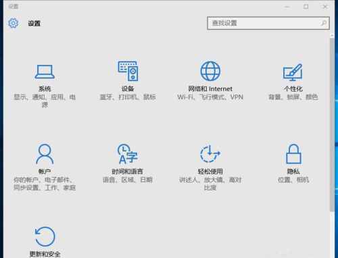The image size is (338, 258).
Task: Click the 位置、相机 description
Action: (293, 180)
